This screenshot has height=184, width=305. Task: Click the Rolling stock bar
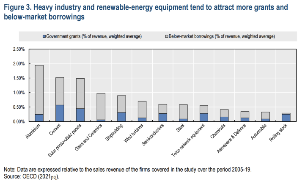286,118
